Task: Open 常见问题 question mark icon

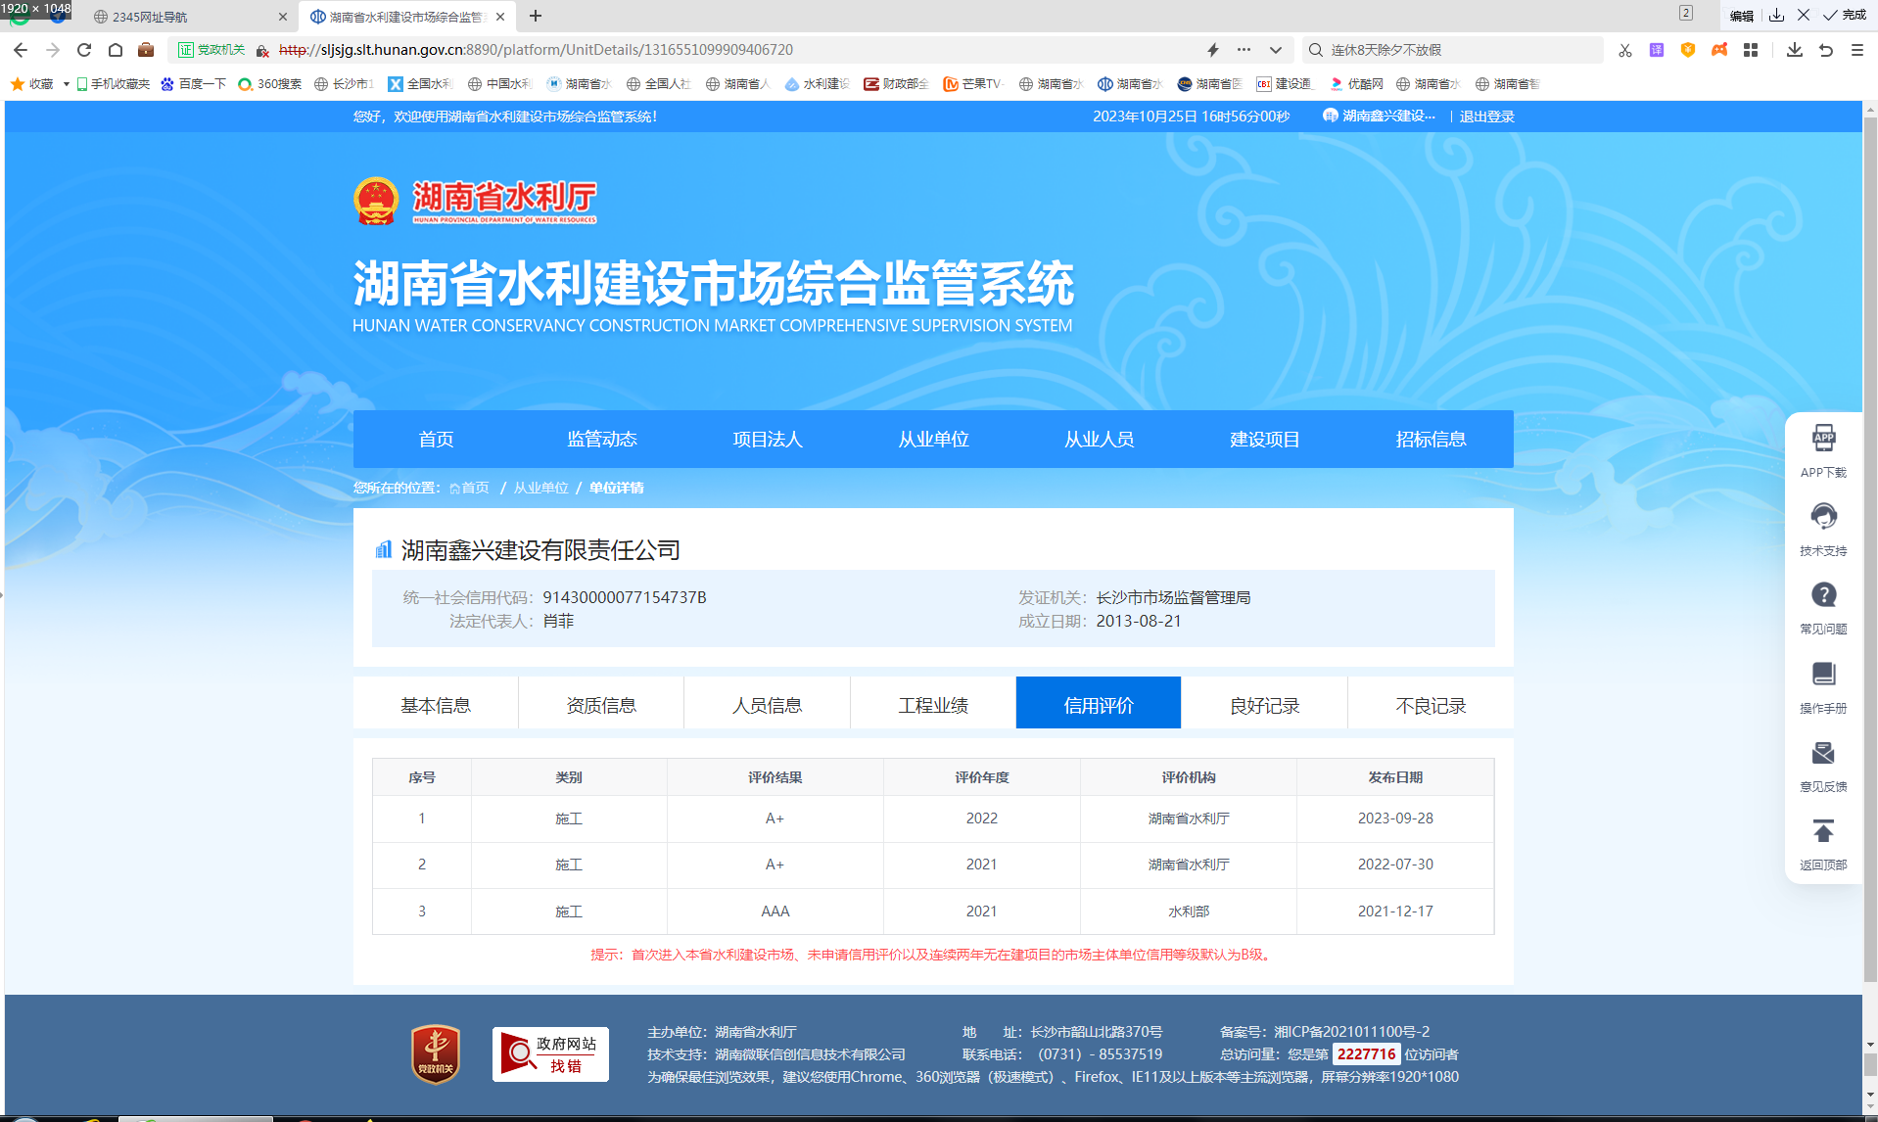Action: pos(1822,595)
